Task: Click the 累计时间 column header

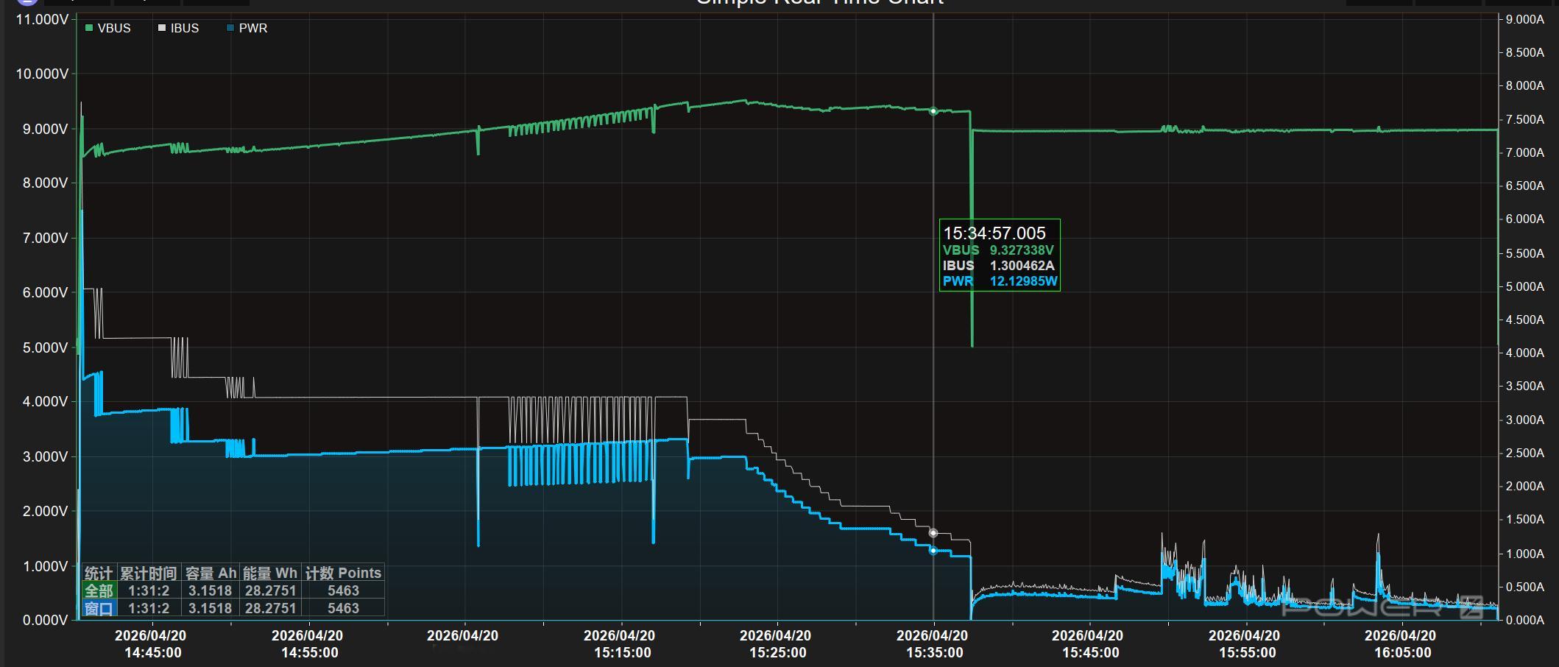Action: [x=148, y=573]
